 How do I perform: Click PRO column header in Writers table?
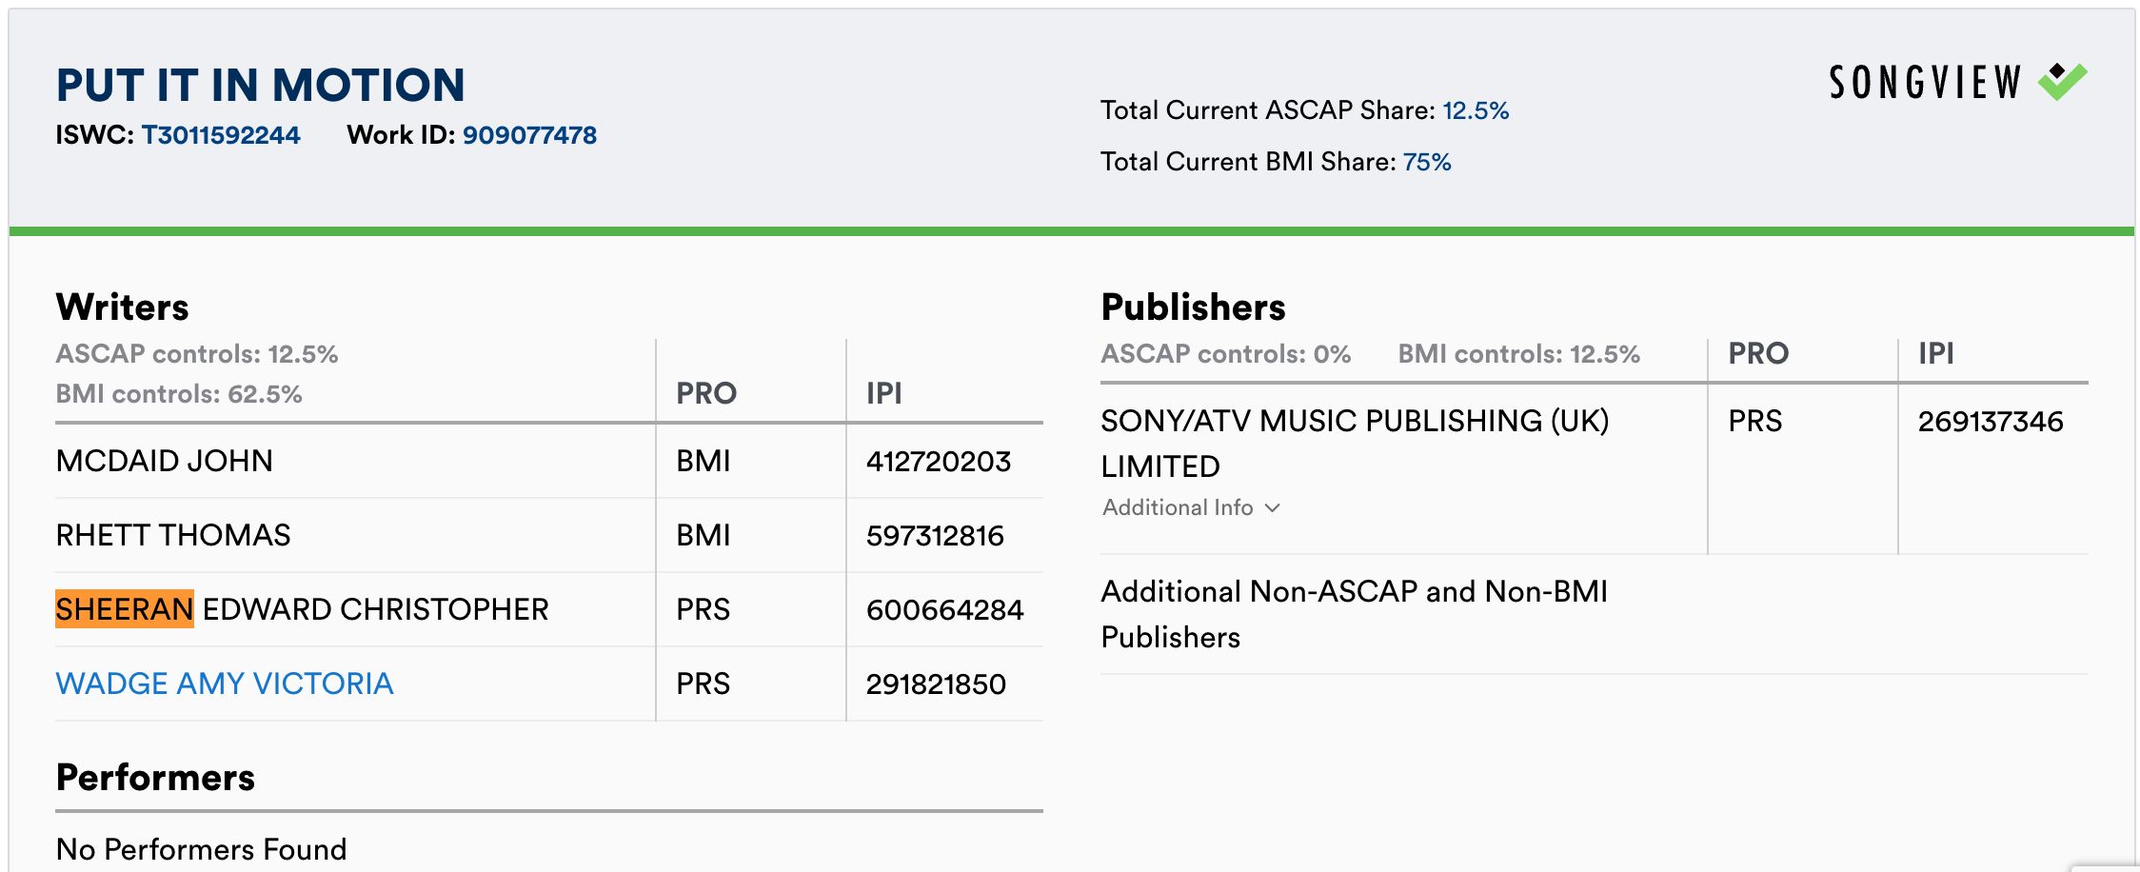click(706, 393)
